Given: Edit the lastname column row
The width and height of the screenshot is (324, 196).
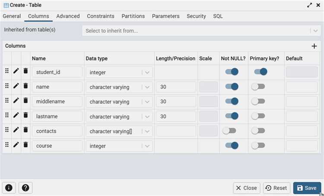Looking at the screenshot, I should tap(16, 115).
